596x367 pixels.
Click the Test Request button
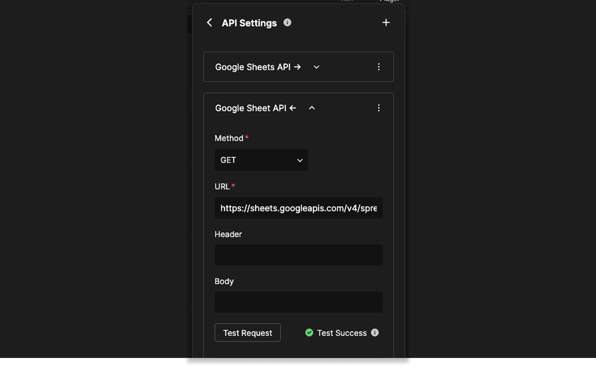pos(247,333)
